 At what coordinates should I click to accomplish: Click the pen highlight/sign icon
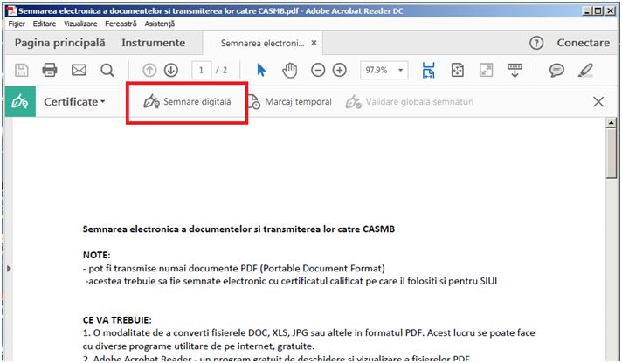point(585,70)
